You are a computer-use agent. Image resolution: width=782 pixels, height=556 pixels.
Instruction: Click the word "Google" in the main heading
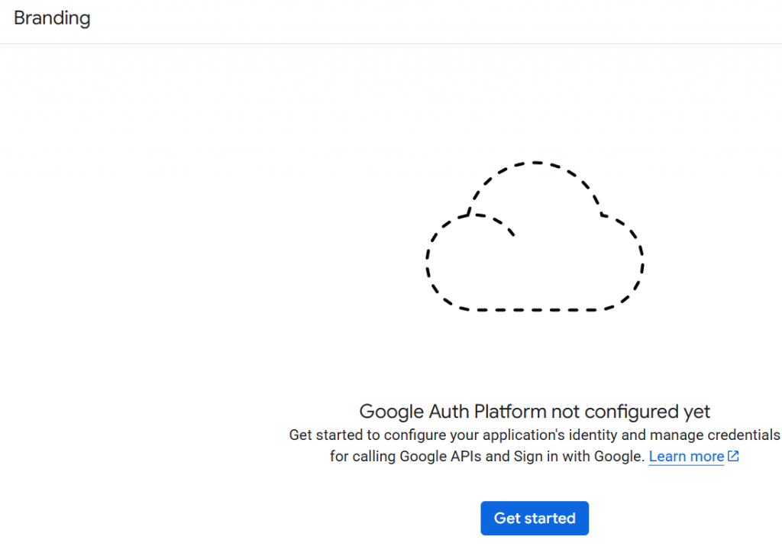[x=391, y=412]
